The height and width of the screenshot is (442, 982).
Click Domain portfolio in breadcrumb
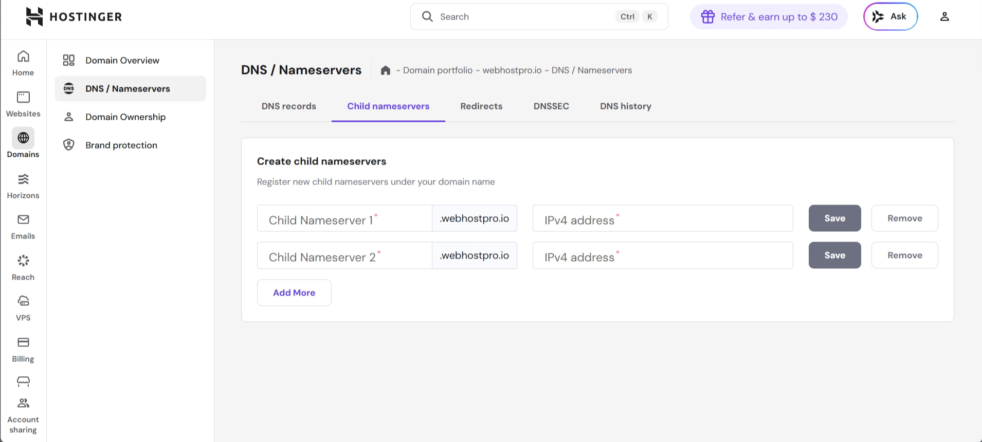[x=438, y=70]
